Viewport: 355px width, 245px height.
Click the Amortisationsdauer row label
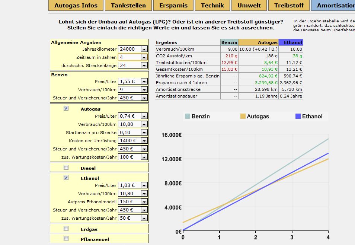[177, 96]
